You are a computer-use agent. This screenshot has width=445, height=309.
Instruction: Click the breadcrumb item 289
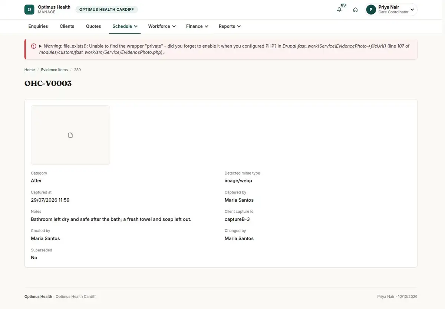click(x=78, y=70)
